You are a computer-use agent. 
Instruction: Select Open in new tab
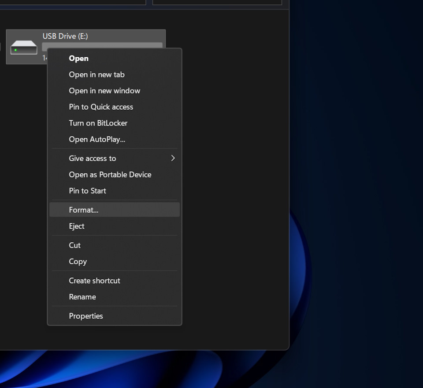click(115, 74)
